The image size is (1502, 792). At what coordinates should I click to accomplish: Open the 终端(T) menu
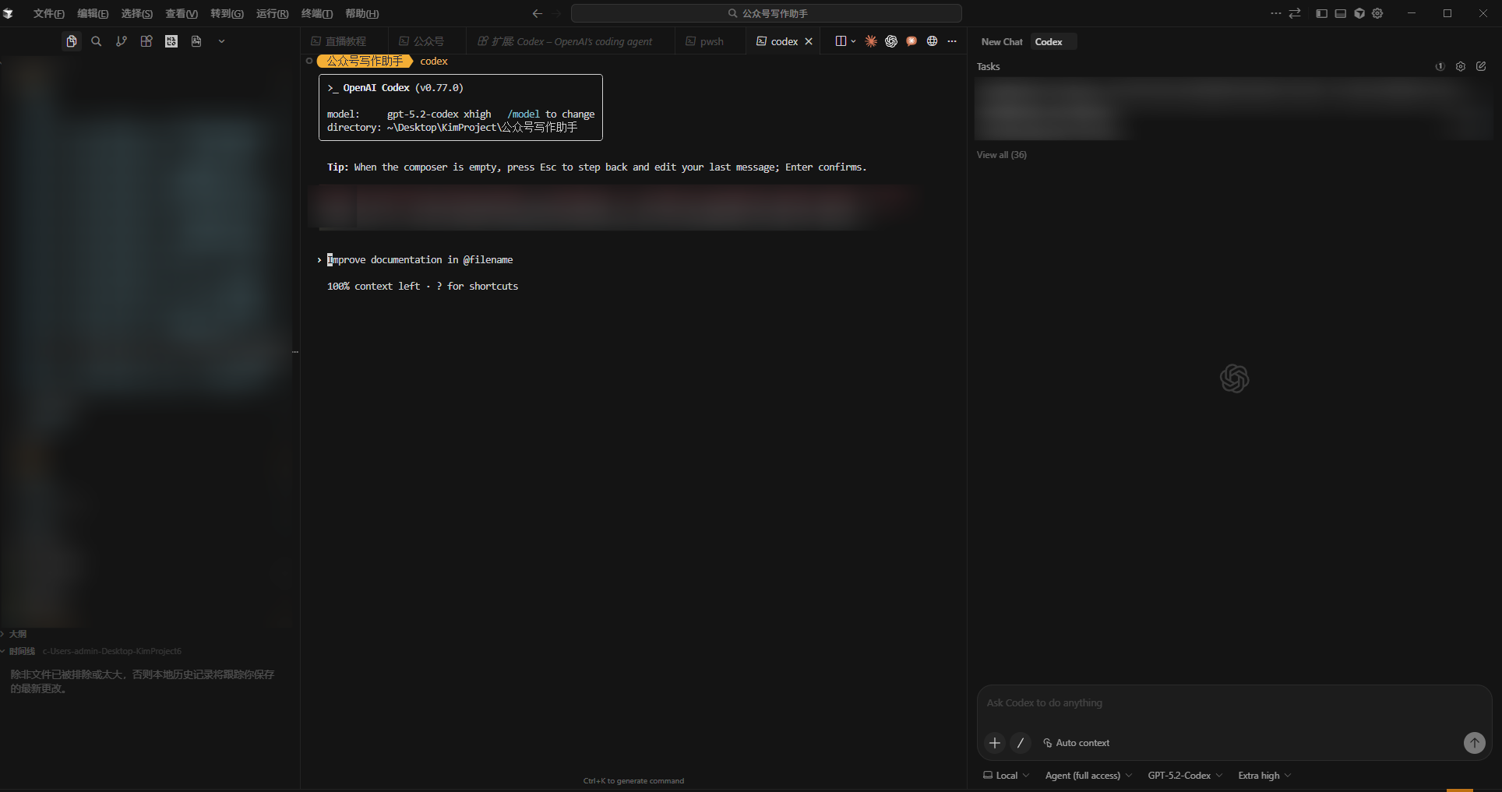(x=317, y=13)
